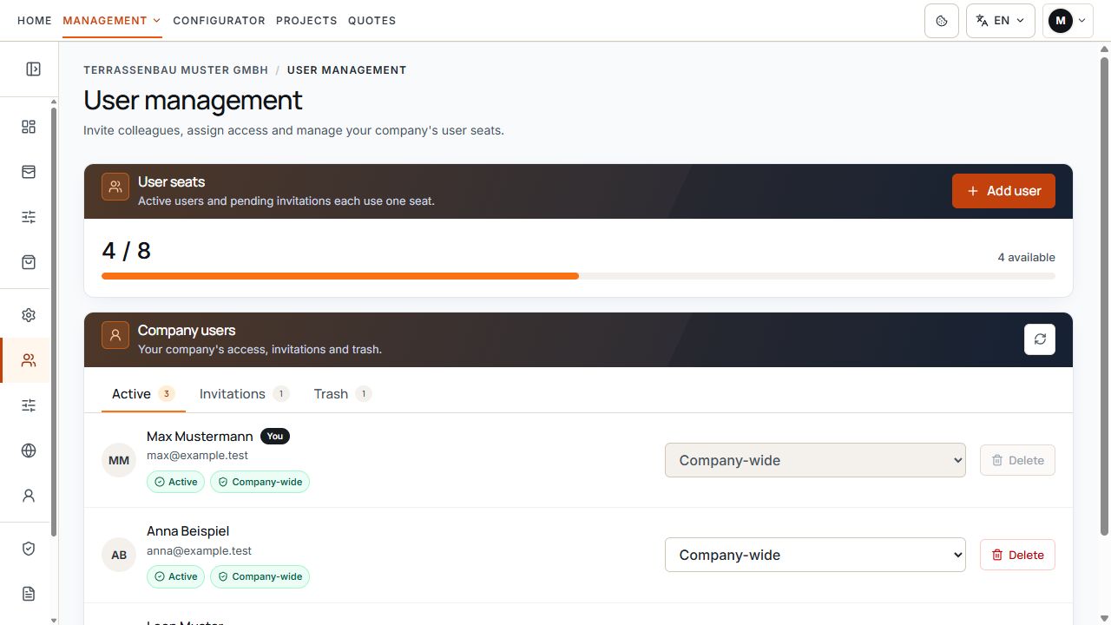
Task: Expand the Management menu dropdown
Action: click(x=112, y=21)
